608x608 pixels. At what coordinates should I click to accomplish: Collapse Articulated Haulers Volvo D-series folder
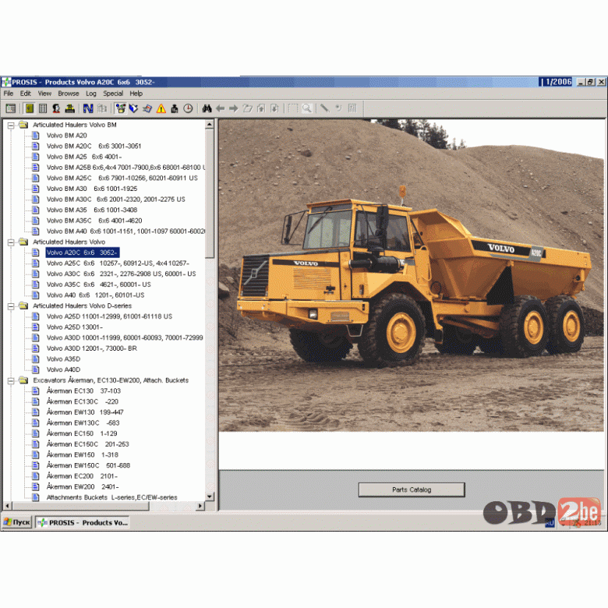11,306
